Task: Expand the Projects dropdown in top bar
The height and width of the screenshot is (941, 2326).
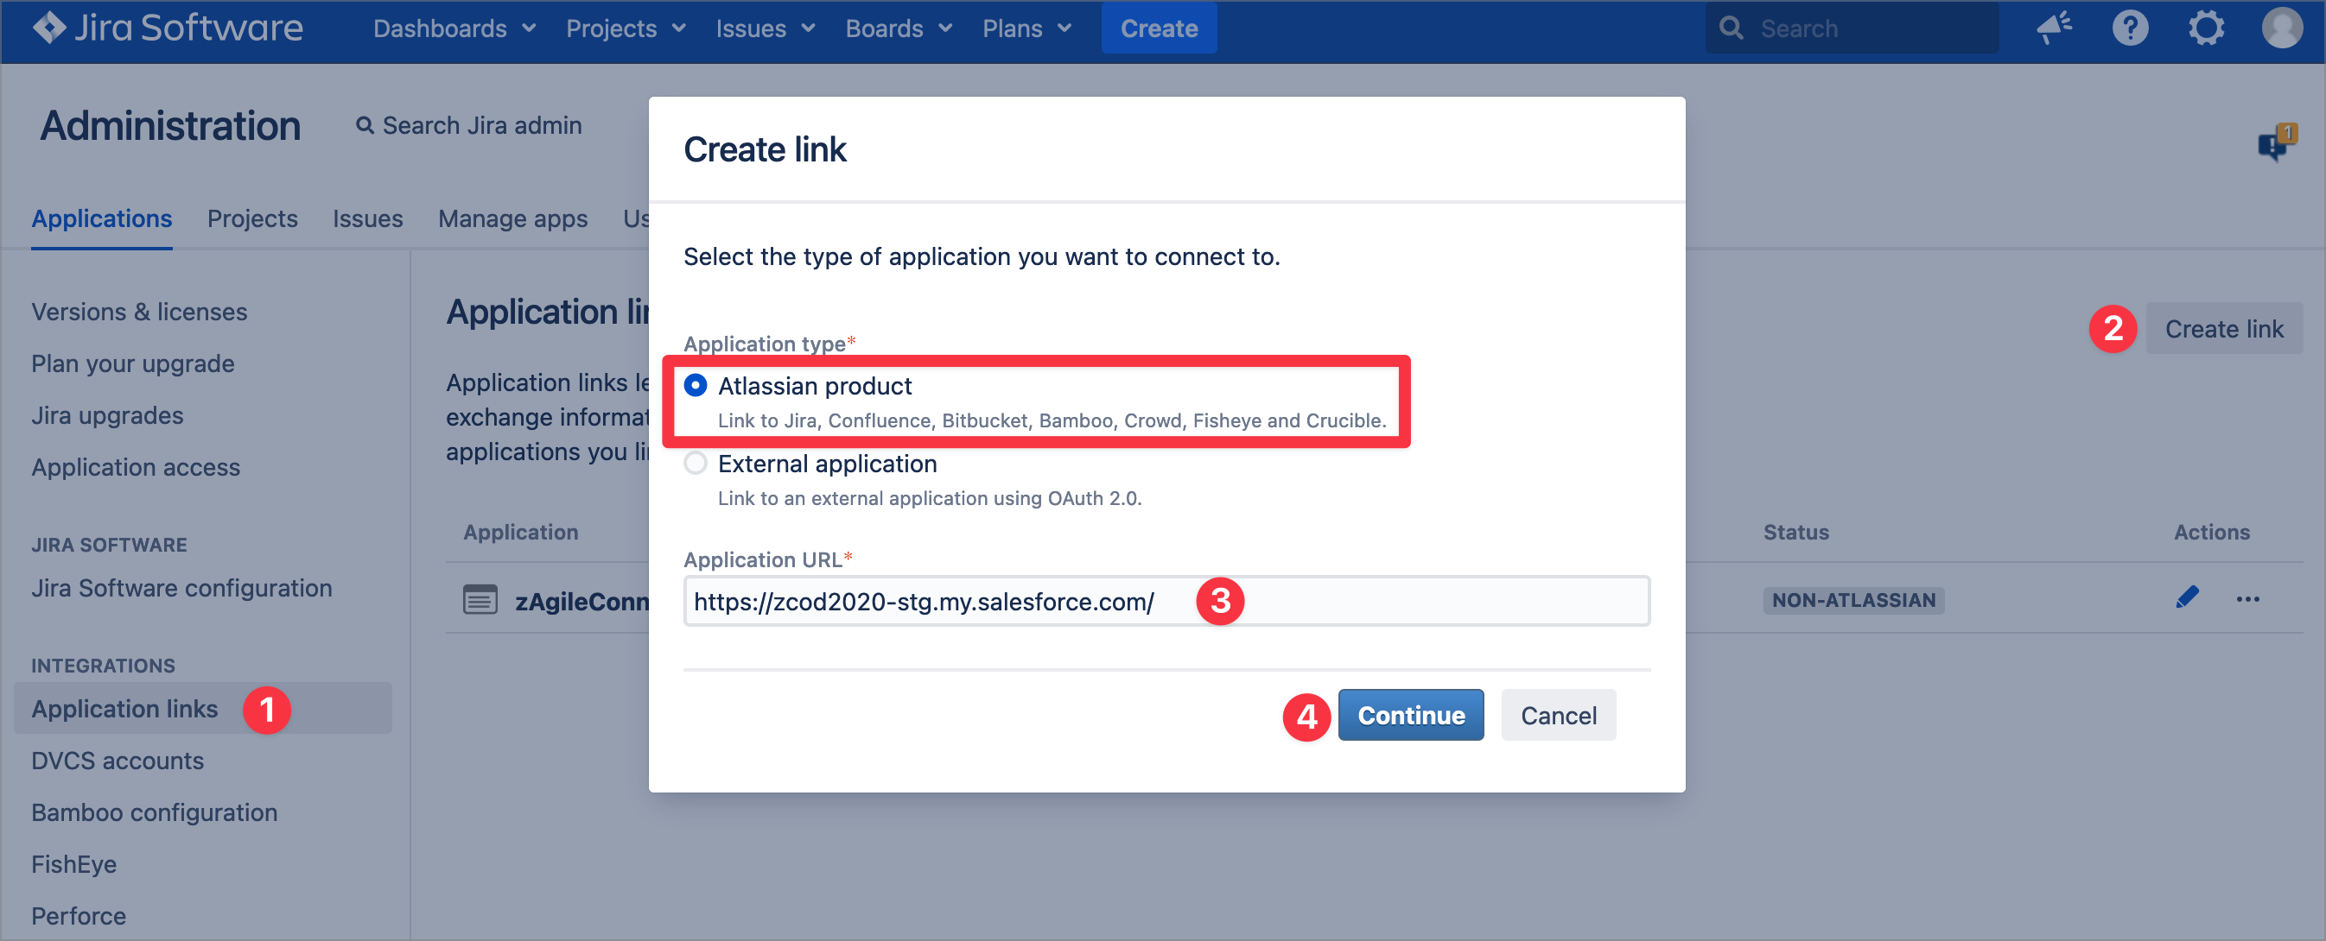Action: [625, 28]
